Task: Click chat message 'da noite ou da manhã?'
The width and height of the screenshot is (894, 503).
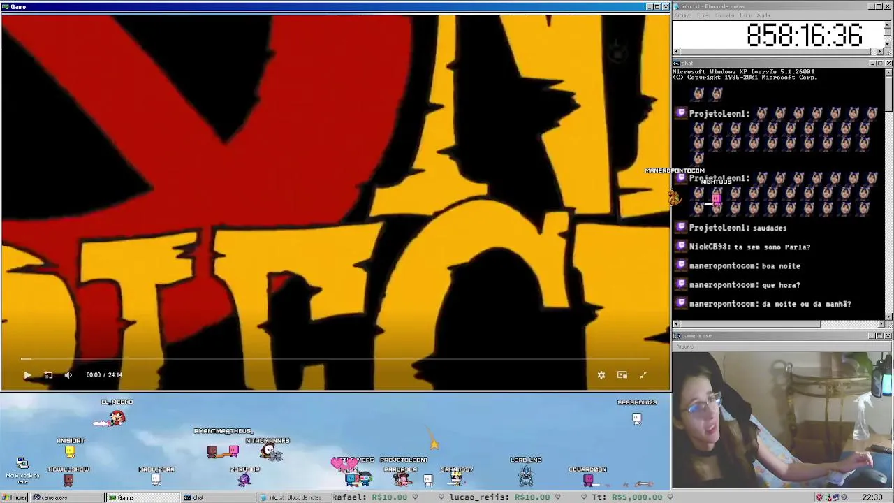Action: tap(806, 304)
